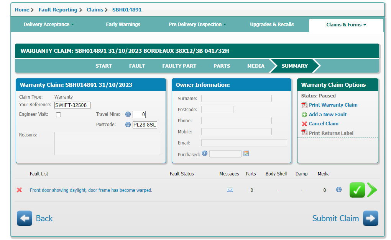Click the green arrow next to fault
This screenshot has height=240, width=391.
pyautogui.click(x=372, y=190)
